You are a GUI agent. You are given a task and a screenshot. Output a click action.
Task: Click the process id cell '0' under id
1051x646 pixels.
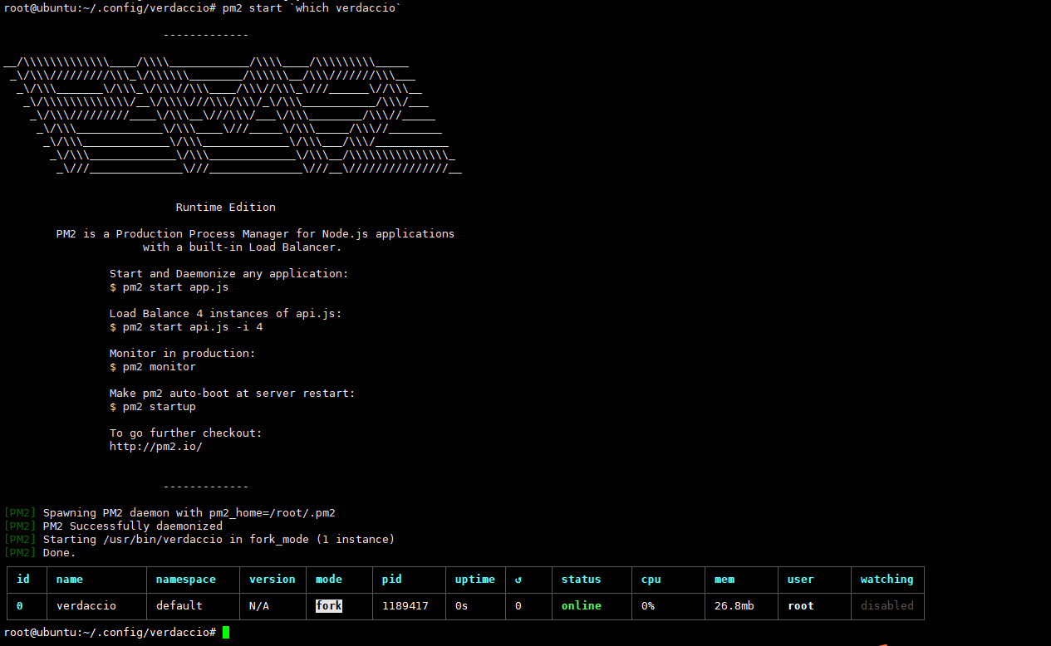pos(20,606)
